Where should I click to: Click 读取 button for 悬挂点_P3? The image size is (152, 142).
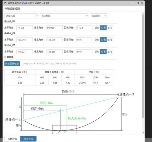point(97,52)
